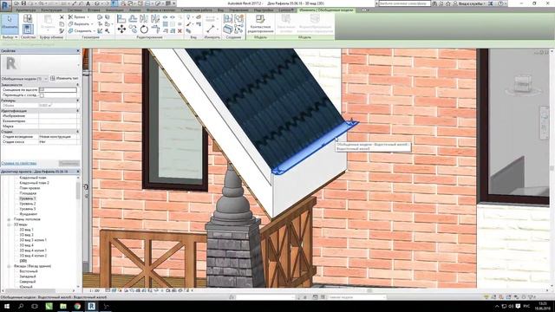This screenshot has height=312, width=555.
Task: Collapse the Зависимости property group
Action: tap(77, 85)
